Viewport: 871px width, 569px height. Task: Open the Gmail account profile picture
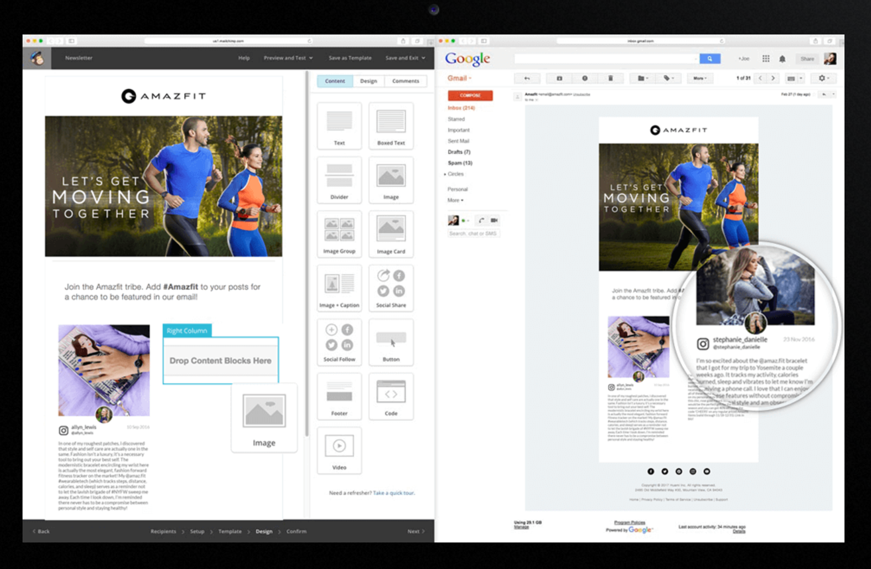tap(830, 59)
